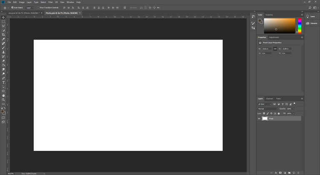Create a new layer

coord(294,173)
